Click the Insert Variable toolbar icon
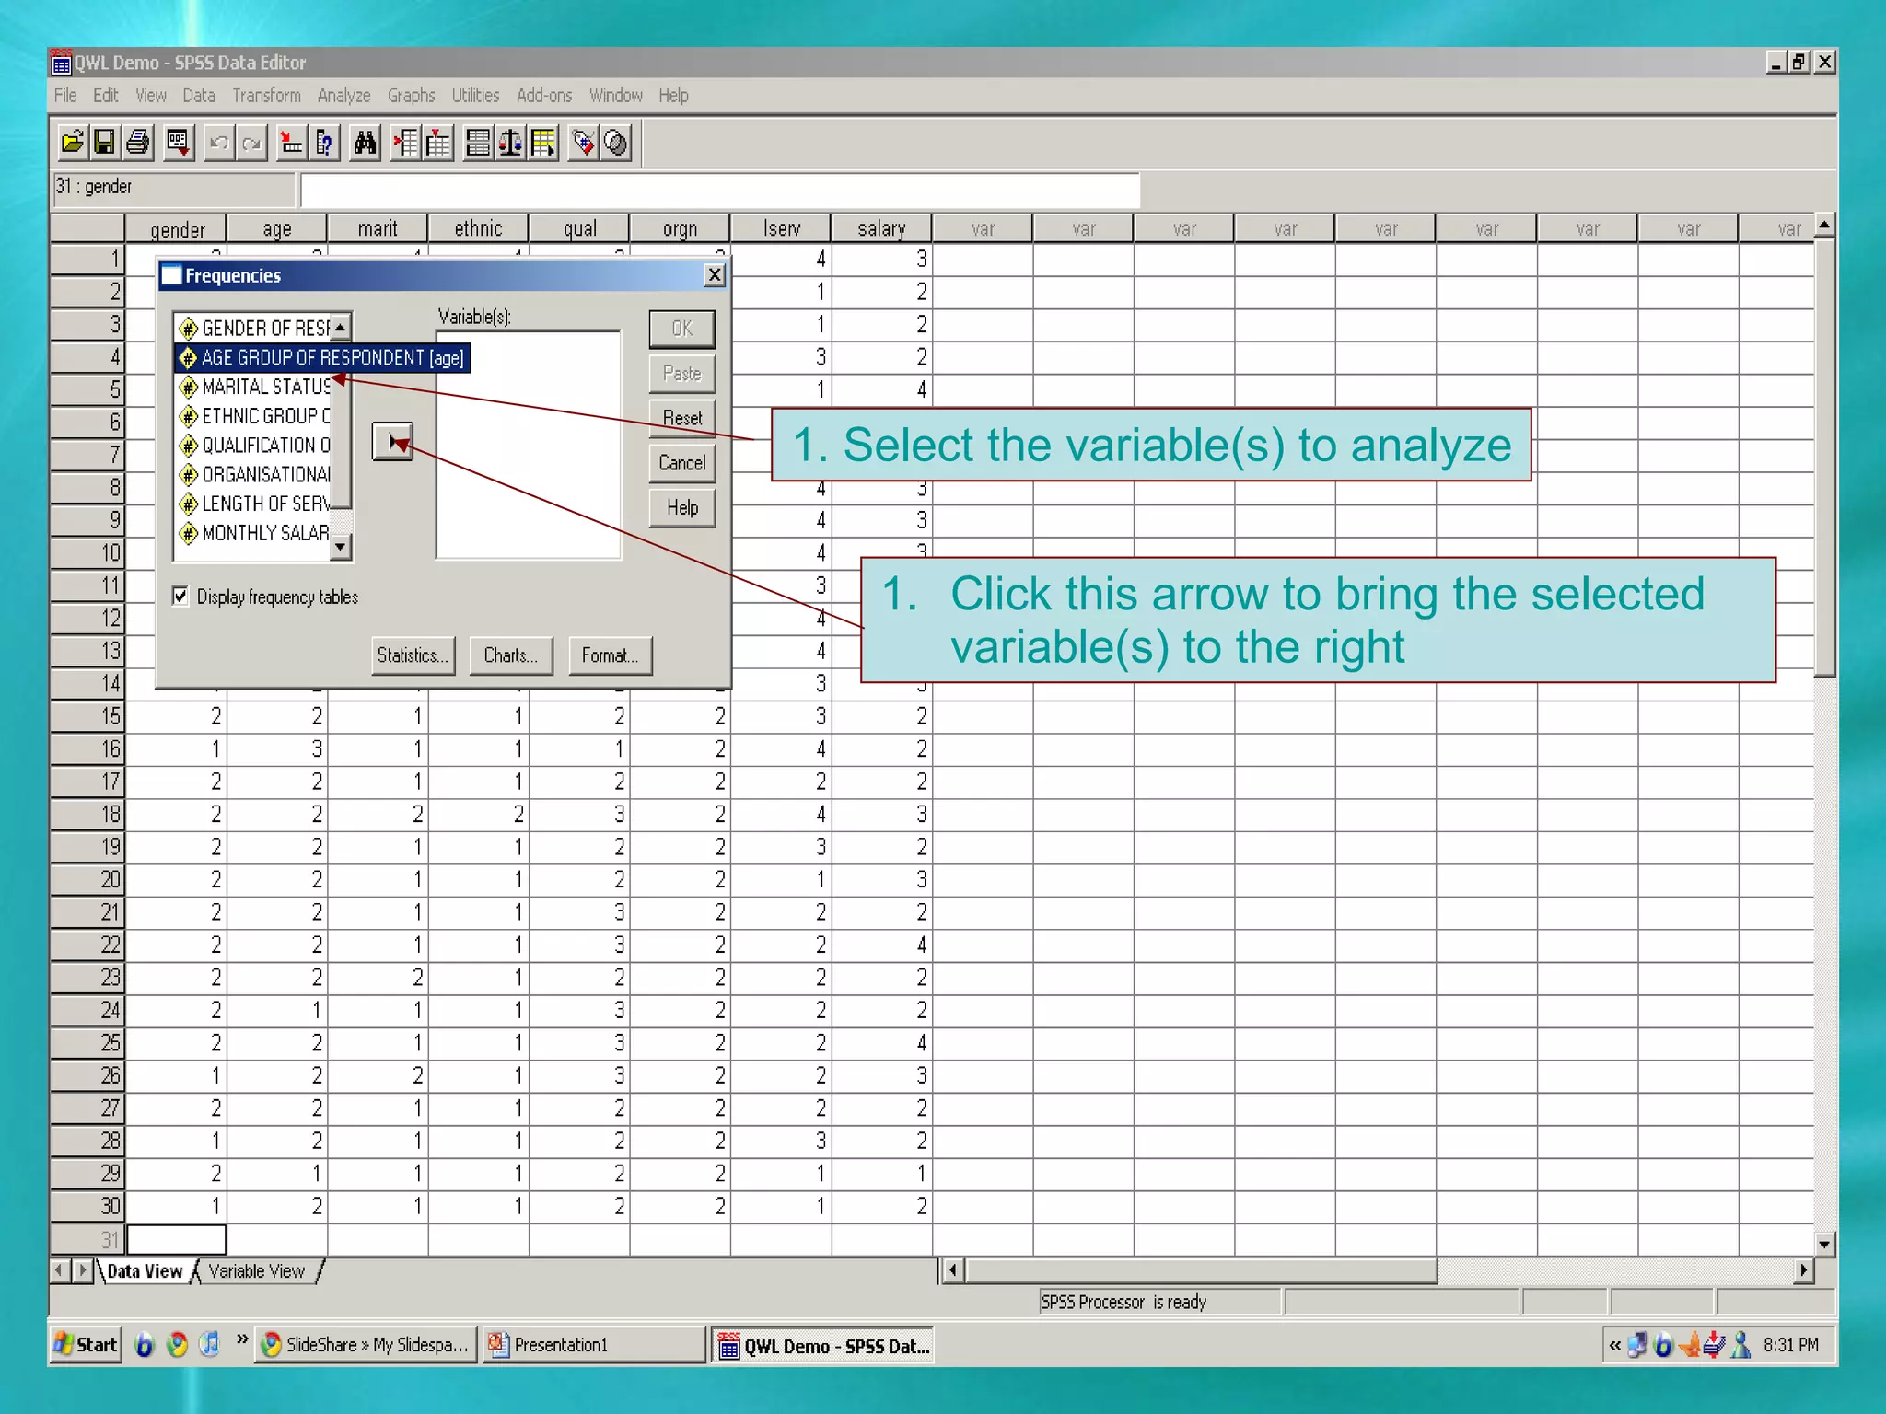Viewport: 1886px width, 1414px height. click(x=438, y=143)
